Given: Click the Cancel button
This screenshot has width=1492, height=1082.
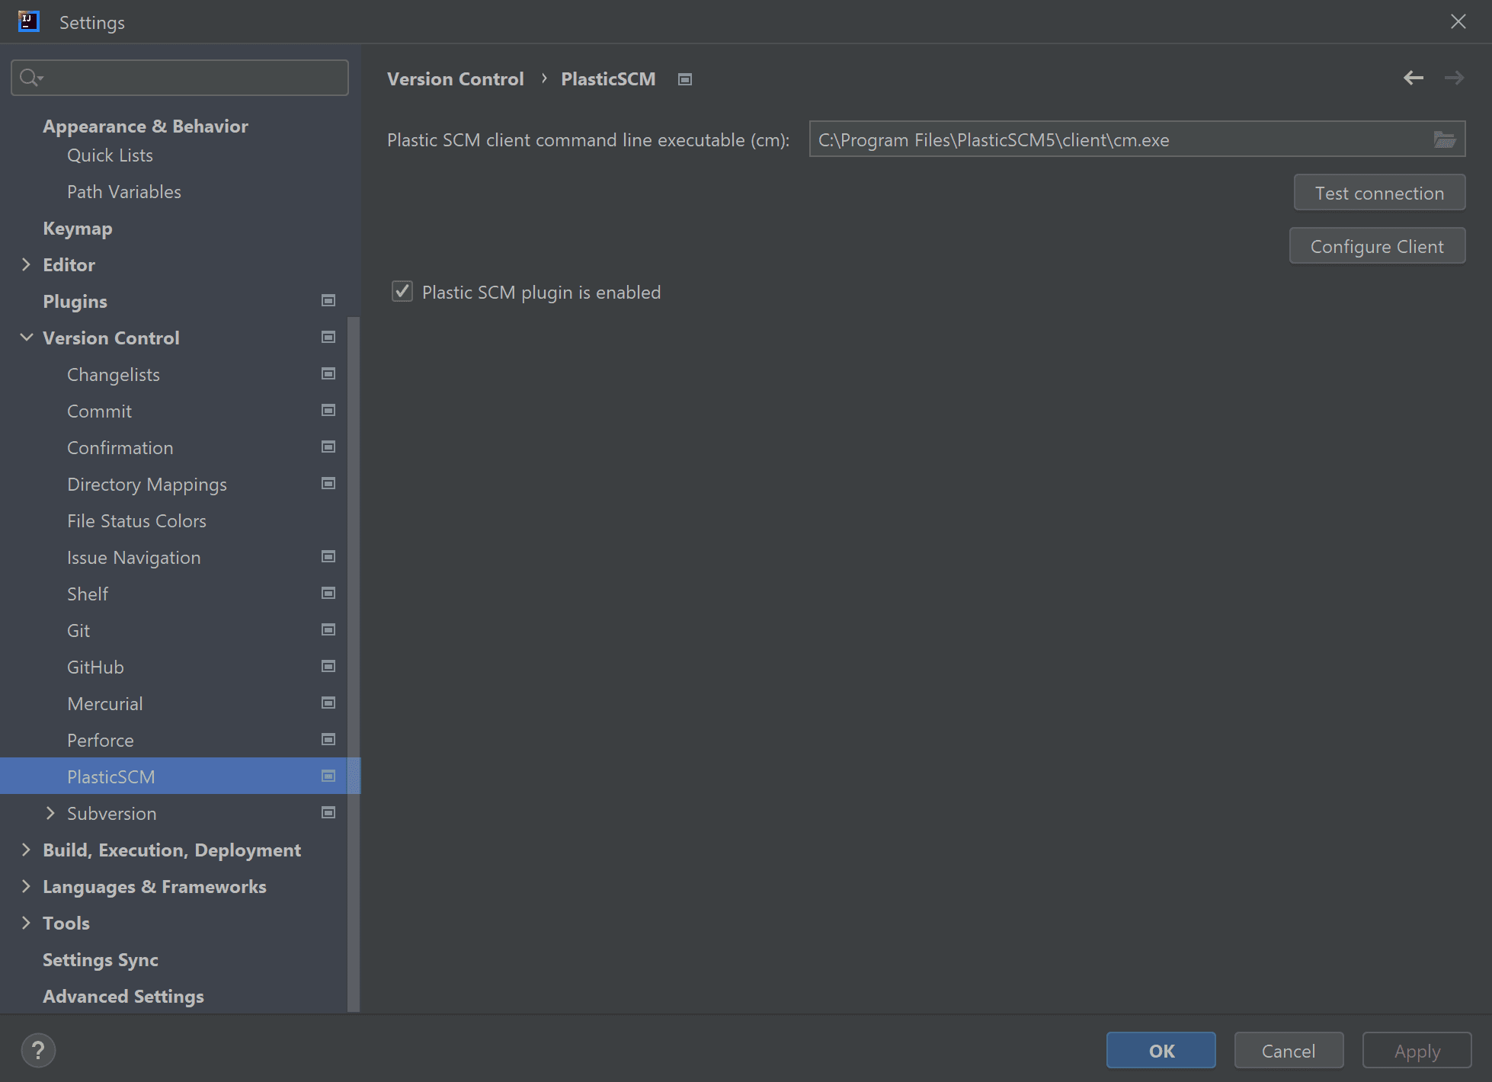Looking at the screenshot, I should pos(1289,1051).
